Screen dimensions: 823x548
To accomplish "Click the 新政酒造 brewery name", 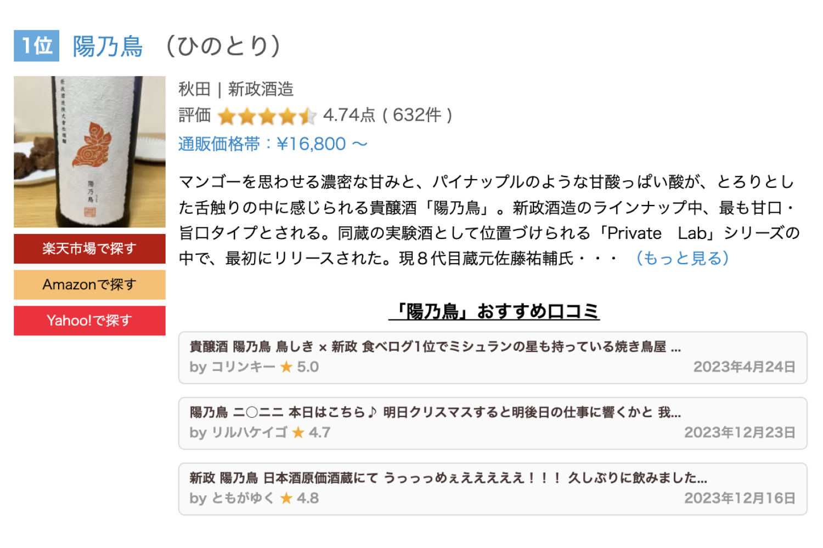I will [x=261, y=89].
